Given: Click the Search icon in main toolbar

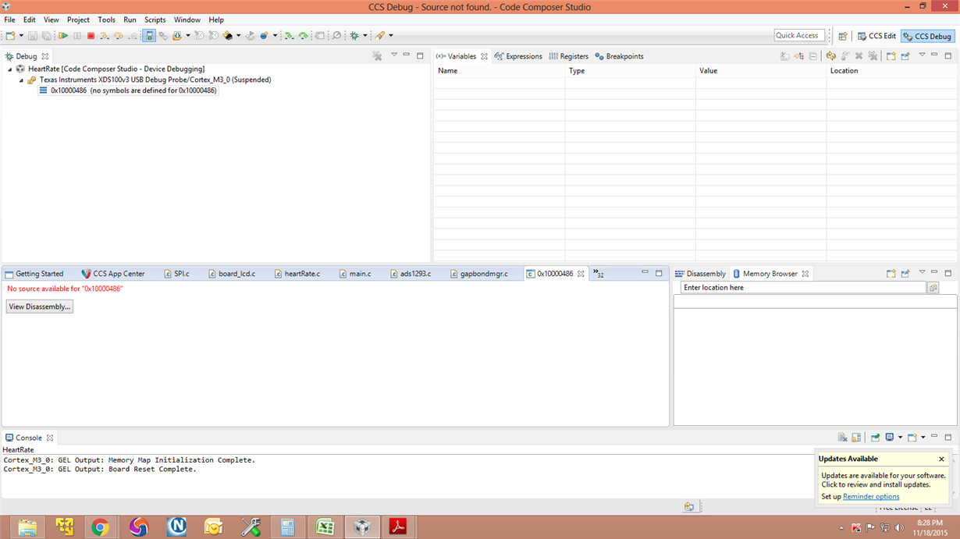Looking at the screenshot, I should point(337,36).
